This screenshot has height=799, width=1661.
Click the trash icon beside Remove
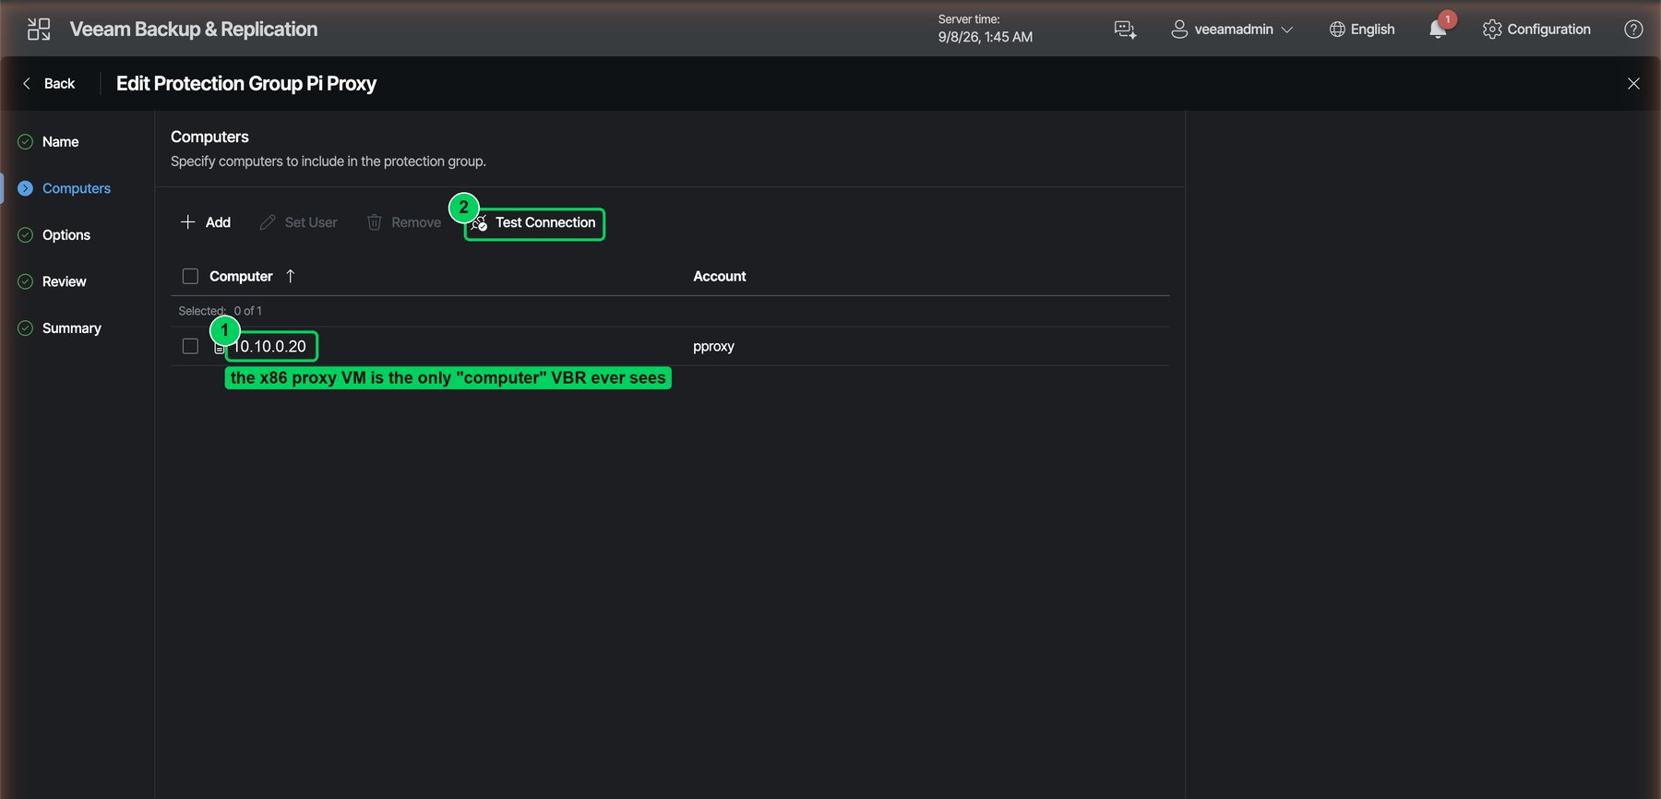pos(374,222)
